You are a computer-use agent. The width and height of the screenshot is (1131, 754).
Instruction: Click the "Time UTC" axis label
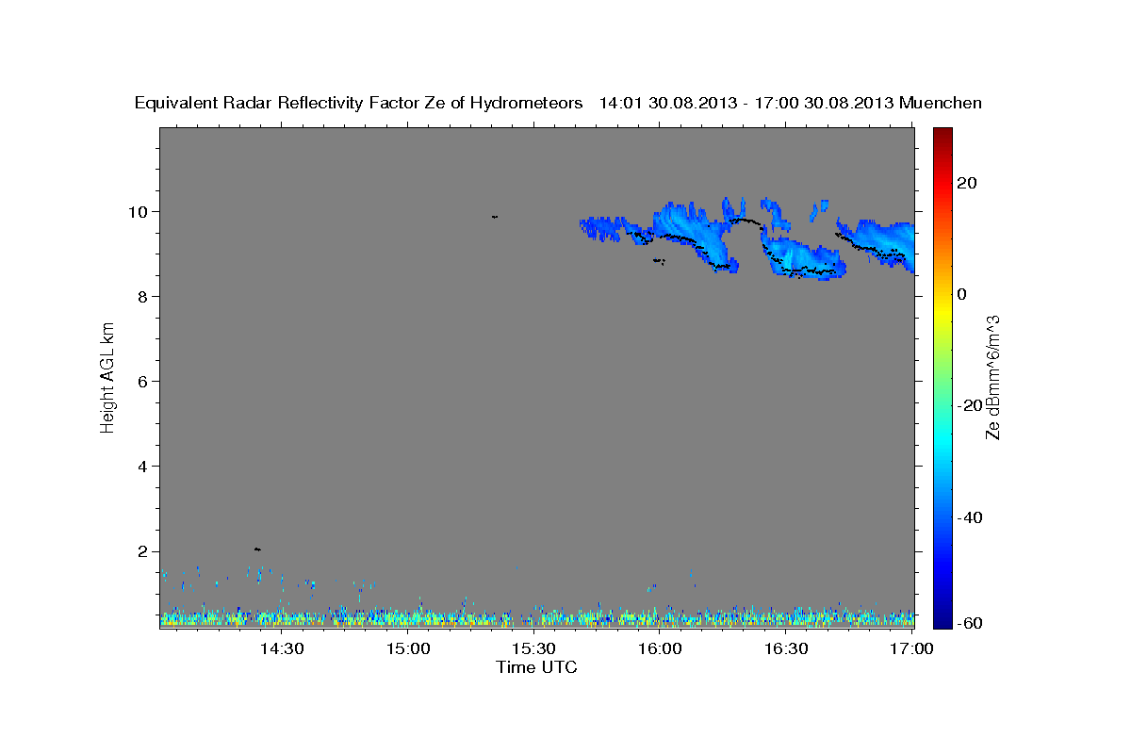536,667
